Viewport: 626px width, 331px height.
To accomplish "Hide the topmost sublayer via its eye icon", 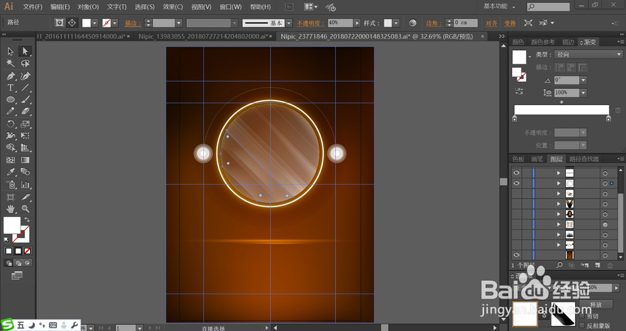I will click(x=516, y=173).
